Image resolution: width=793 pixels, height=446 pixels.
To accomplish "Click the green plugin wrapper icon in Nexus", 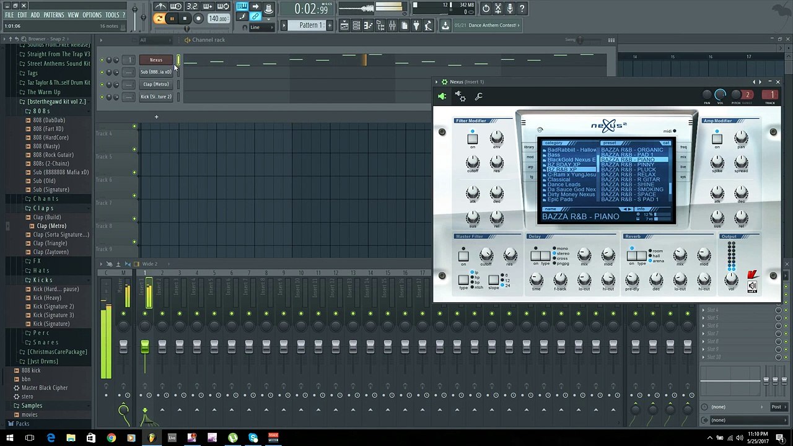I will click(x=442, y=96).
